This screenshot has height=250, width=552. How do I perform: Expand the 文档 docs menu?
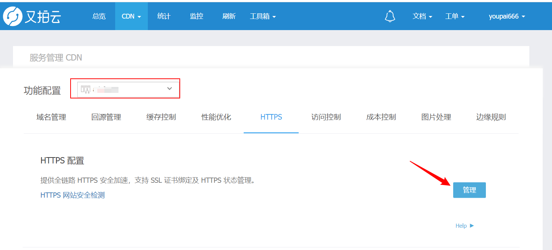(x=422, y=16)
